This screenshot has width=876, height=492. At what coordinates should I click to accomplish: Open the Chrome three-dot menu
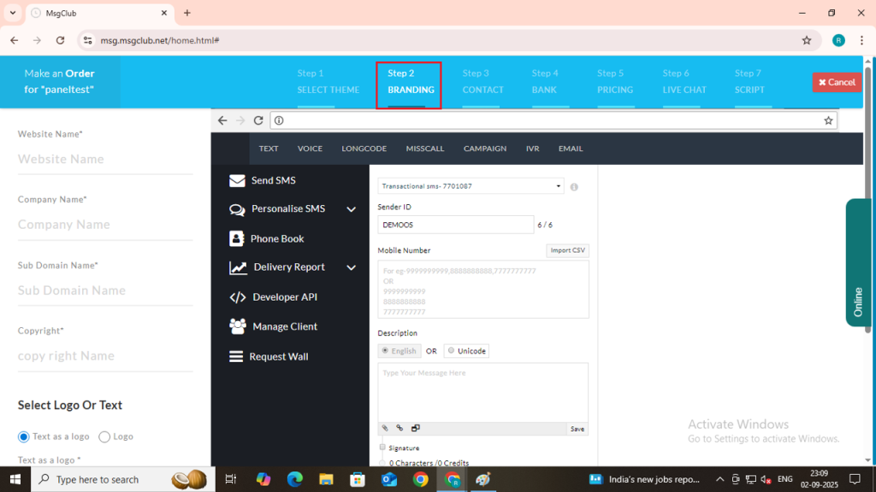pos(862,40)
